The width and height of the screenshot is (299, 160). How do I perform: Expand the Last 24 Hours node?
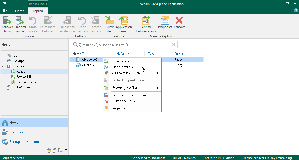pos(2,87)
